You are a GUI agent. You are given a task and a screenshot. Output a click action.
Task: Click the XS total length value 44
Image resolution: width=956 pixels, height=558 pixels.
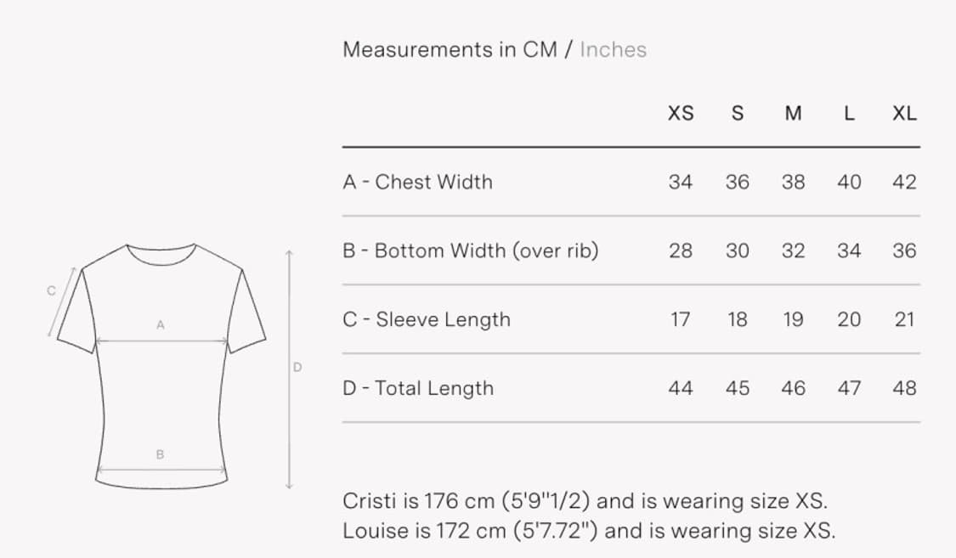coord(681,388)
